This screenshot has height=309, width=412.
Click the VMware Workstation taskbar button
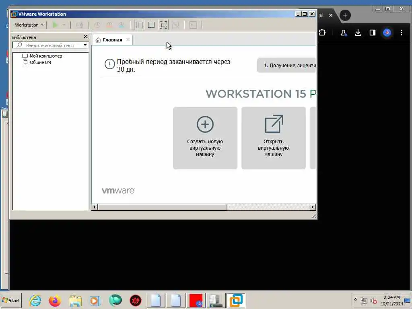click(236, 301)
